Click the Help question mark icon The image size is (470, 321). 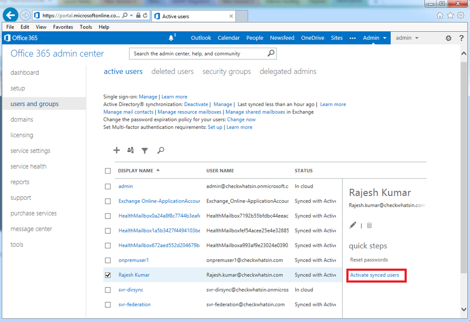pyautogui.click(x=461, y=38)
